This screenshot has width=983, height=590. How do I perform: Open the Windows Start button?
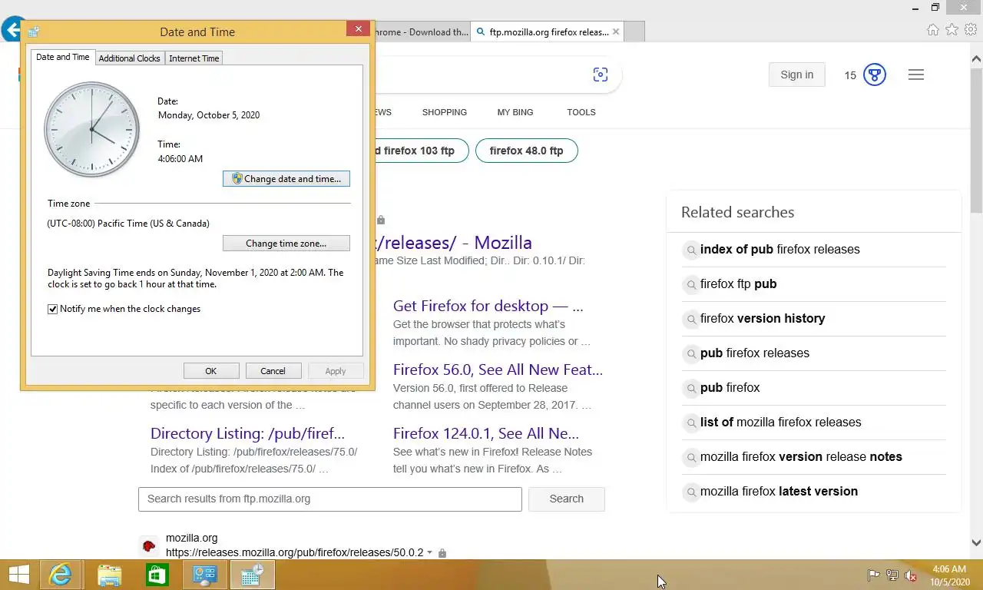tap(18, 575)
